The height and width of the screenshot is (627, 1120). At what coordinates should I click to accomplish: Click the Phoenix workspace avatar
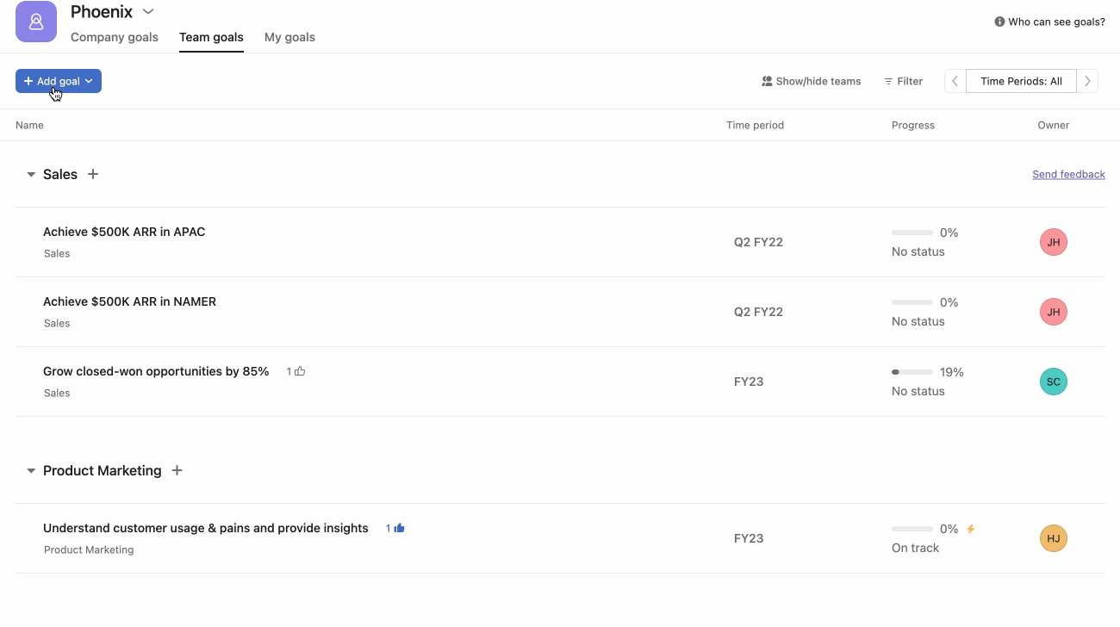tap(35, 22)
